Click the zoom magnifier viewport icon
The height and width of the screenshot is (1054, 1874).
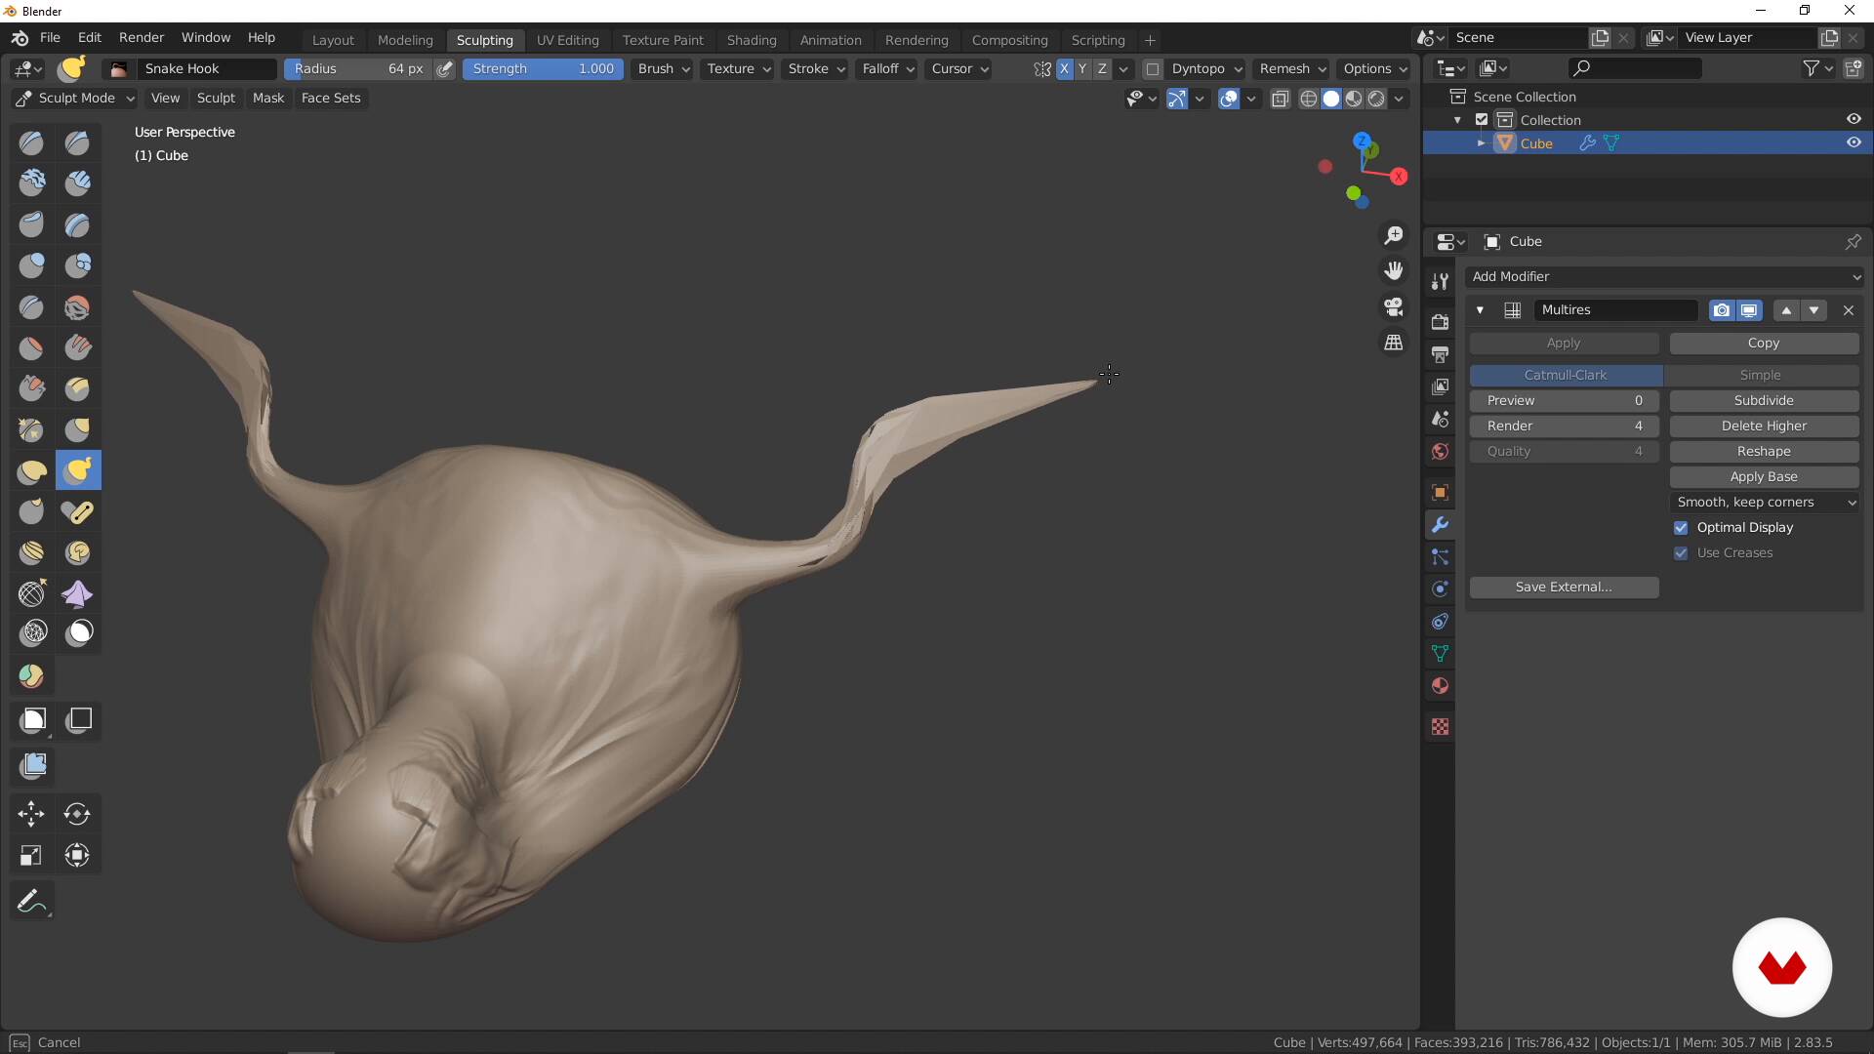[x=1394, y=235]
